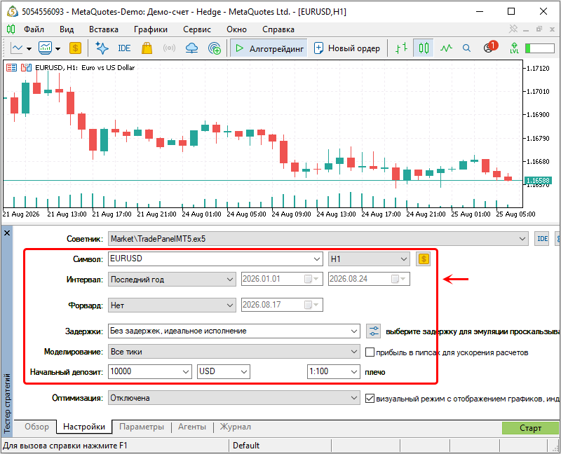Open the Вставка menu
This screenshot has height=454, width=561.
coord(104,29)
